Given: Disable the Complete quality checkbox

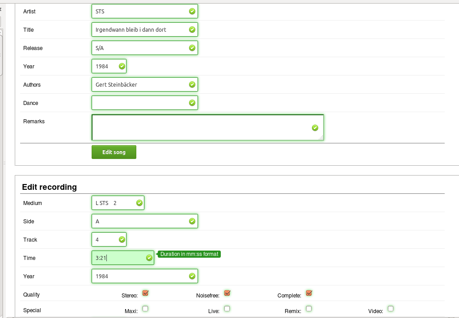Looking at the screenshot, I should click(309, 293).
